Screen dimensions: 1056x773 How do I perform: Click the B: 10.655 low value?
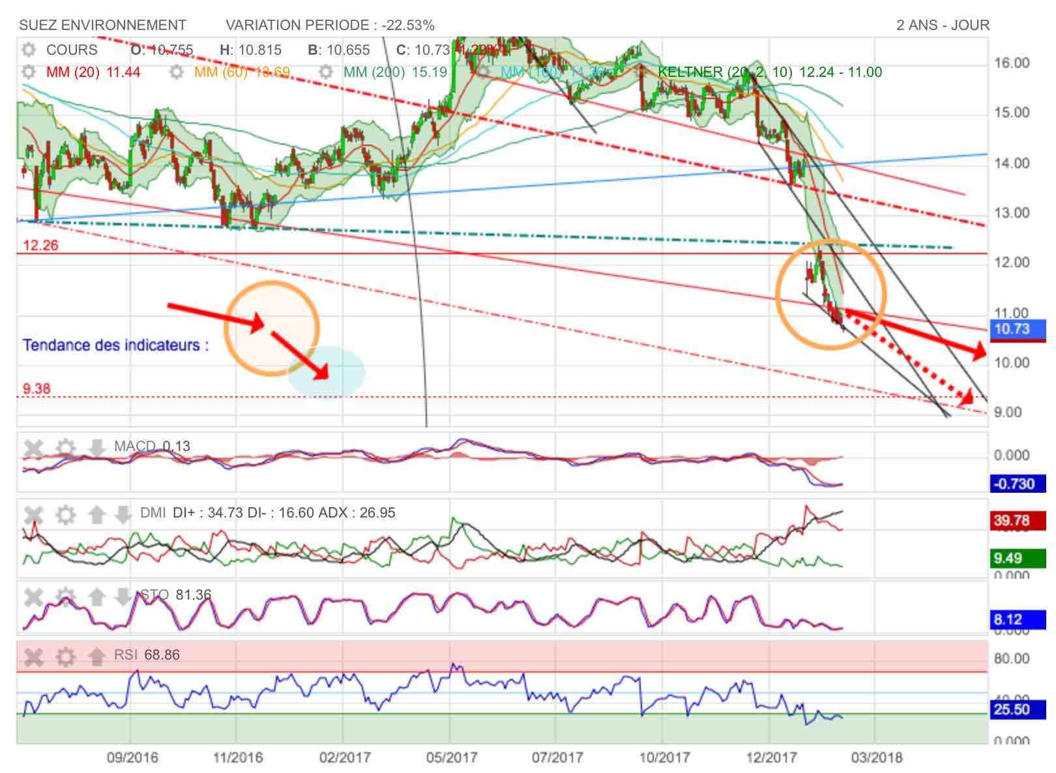click(x=339, y=50)
